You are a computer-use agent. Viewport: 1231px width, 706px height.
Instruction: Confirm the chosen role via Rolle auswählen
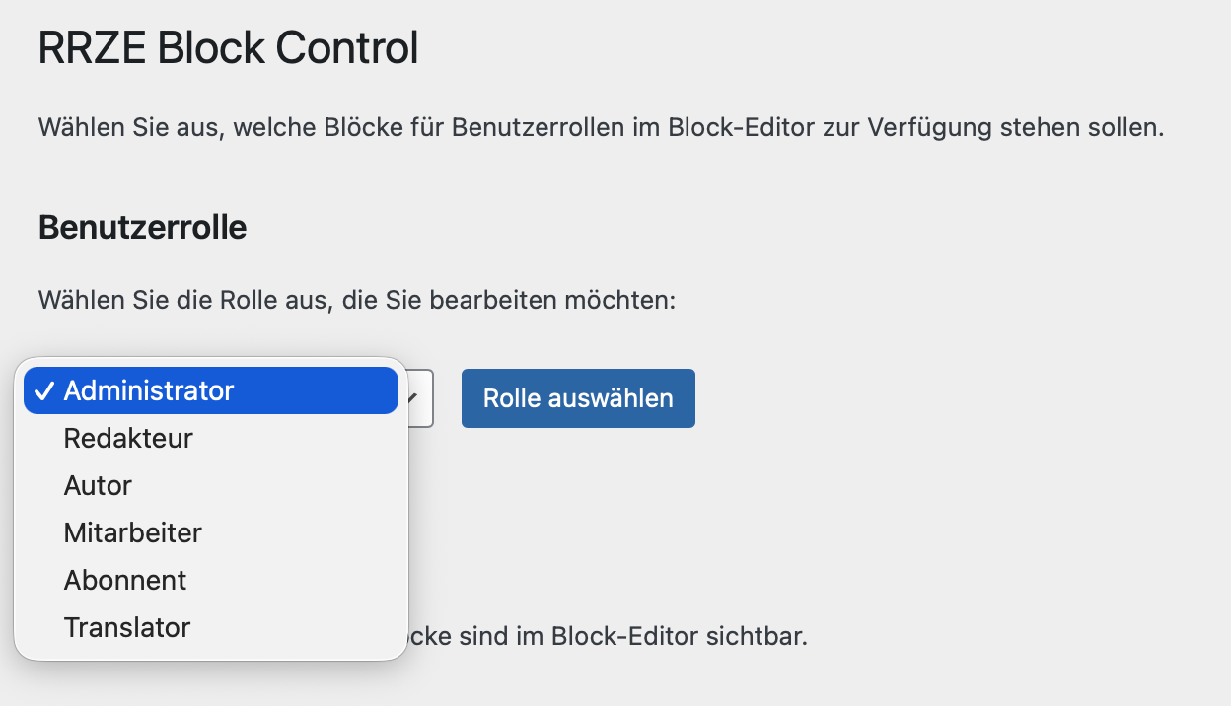click(x=578, y=397)
